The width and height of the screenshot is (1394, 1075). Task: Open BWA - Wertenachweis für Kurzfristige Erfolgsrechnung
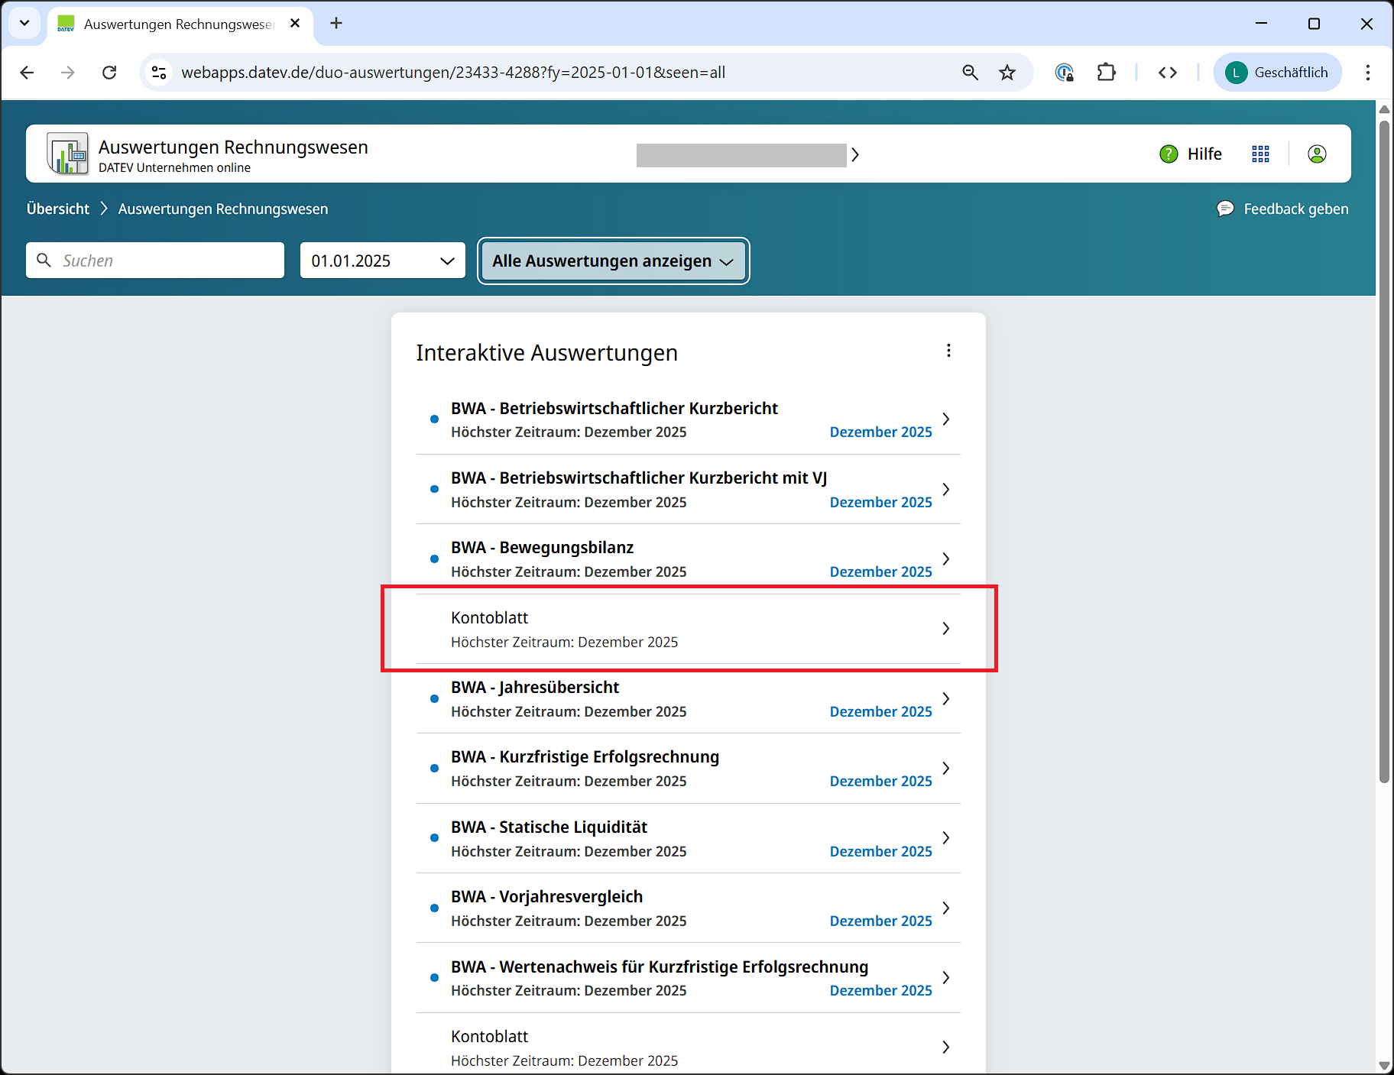tap(688, 978)
